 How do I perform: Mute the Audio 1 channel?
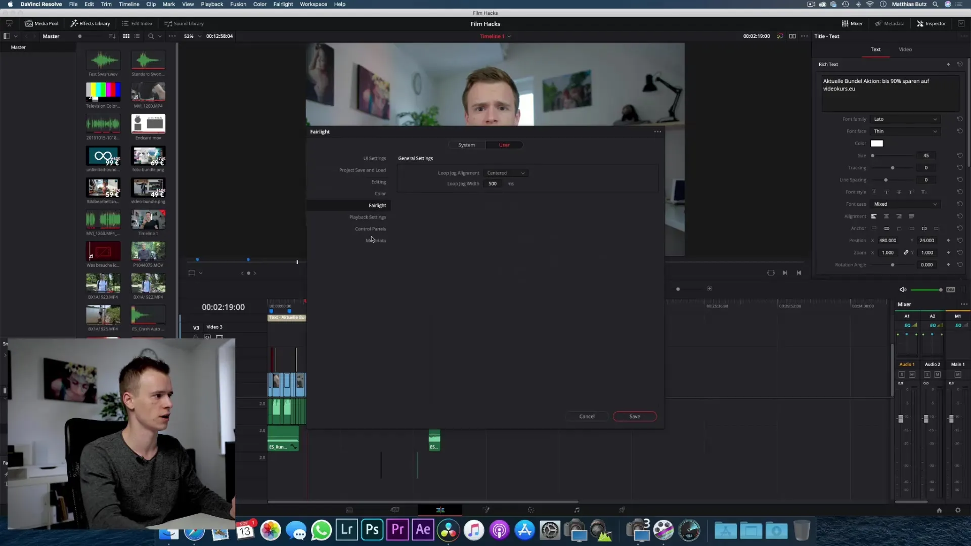[912, 375]
